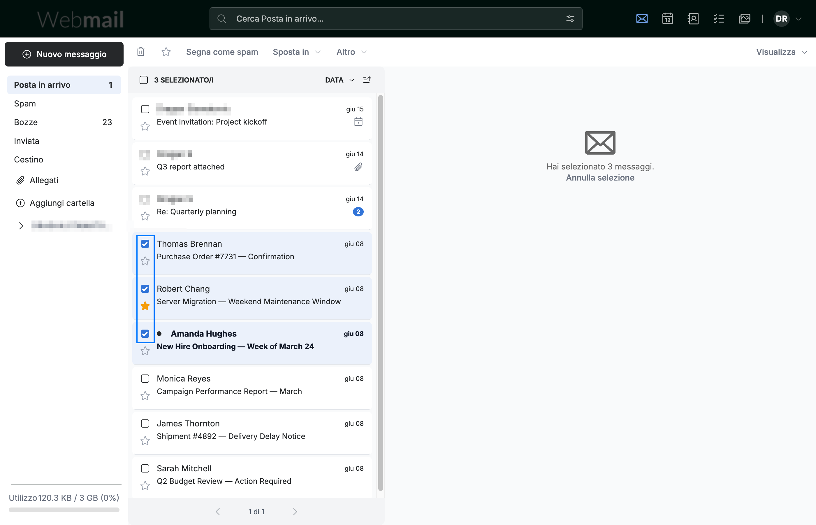Open the Visualizza dropdown
Image resolution: width=816 pixels, height=525 pixels.
pyautogui.click(x=782, y=52)
